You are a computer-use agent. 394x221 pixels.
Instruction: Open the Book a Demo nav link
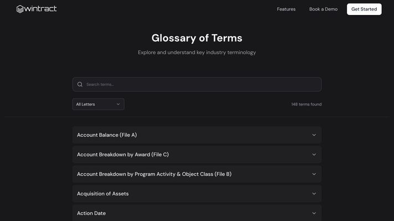324,9
